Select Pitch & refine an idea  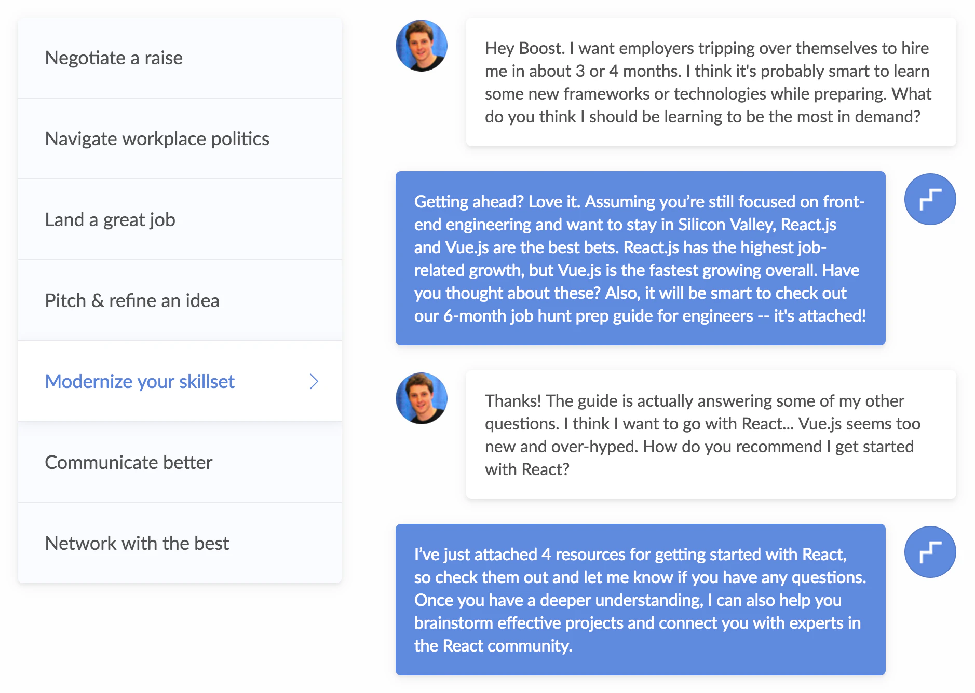tap(132, 301)
